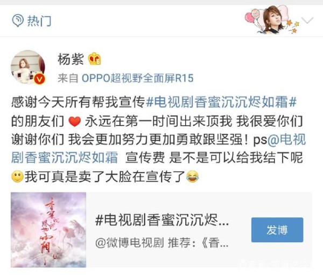
Task: Open hashtag #电视剧香蜜沉沉烬如霜# in post text
Action: pos(221,102)
